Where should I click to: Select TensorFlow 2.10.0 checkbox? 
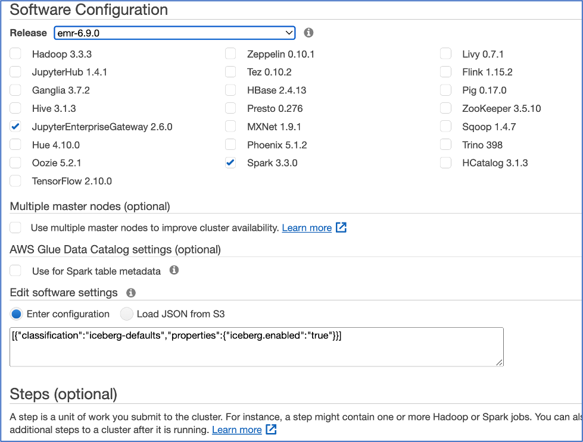15,181
